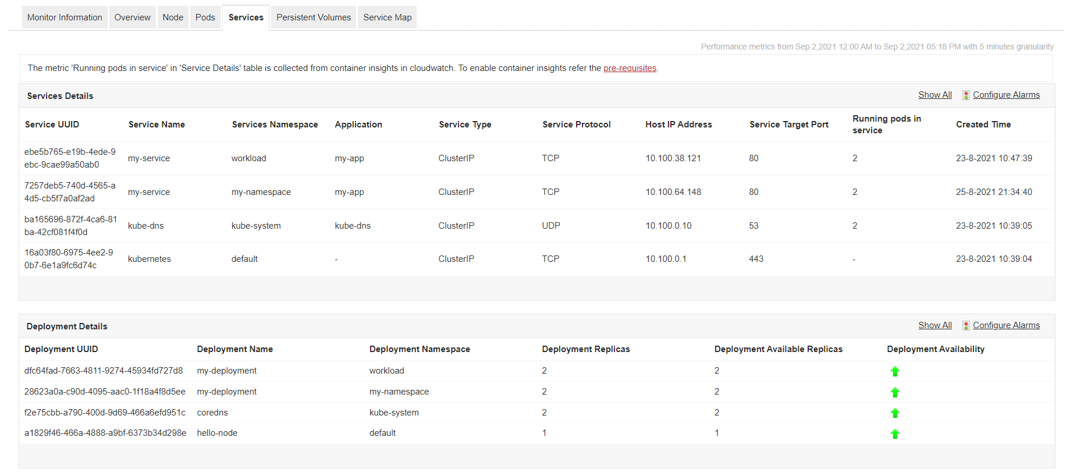The height and width of the screenshot is (476, 1070).
Task: Open the Service Map tab
Action: (x=387, y=17)
